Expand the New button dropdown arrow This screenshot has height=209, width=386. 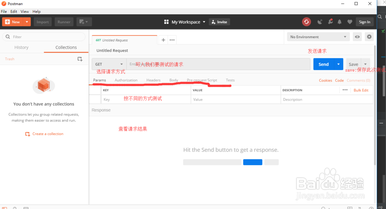click(x=27, y=22)
